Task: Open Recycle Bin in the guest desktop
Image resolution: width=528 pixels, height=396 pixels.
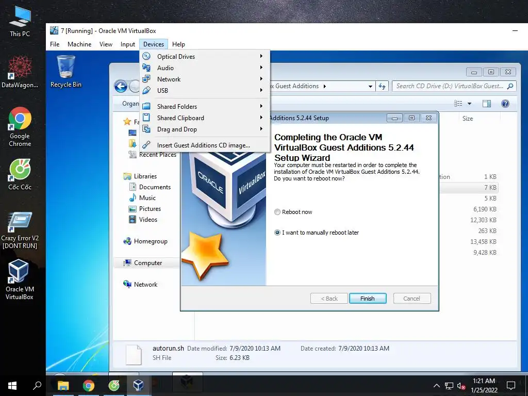Action: pos(66,71)
